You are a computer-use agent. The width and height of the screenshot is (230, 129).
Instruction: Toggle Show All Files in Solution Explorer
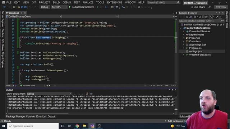tap(207, 17)
